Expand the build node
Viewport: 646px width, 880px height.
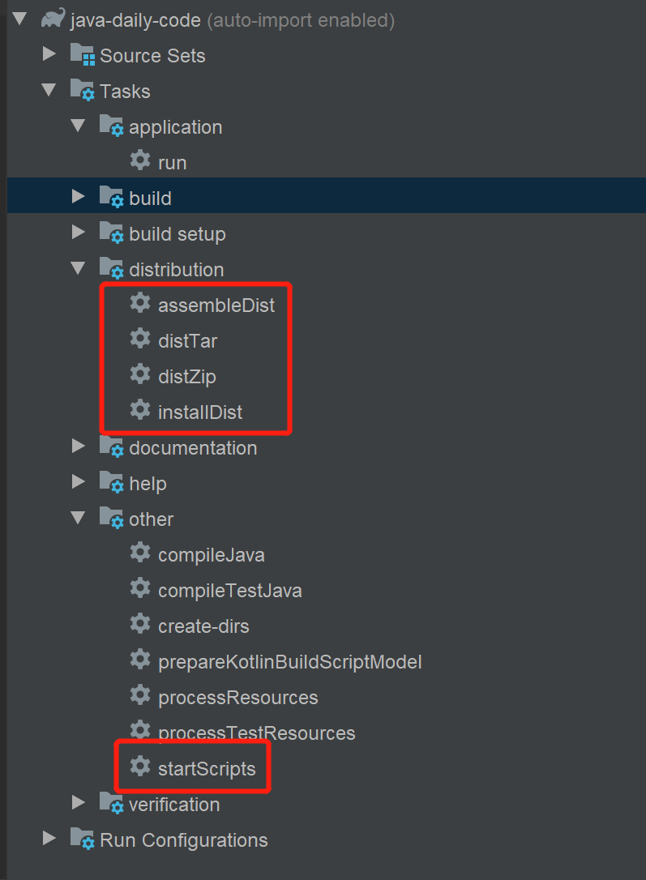tap(78, 196)
